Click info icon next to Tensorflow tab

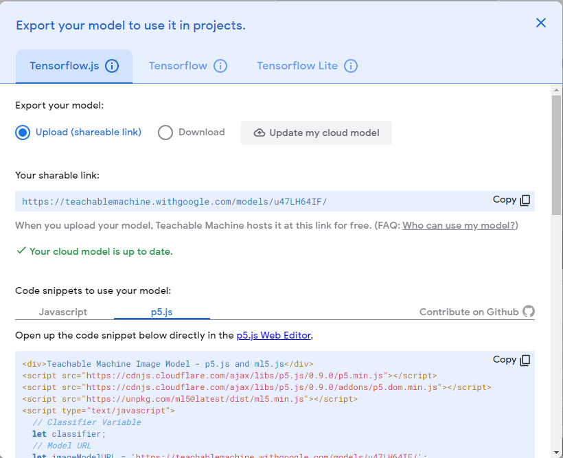click(x=220, y=66)
